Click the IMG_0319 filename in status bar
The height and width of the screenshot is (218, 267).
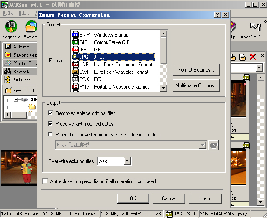184,214
